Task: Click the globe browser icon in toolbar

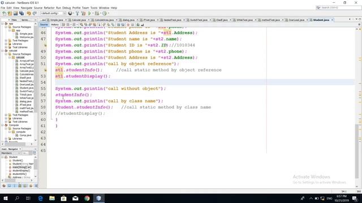Action: (x=70, y=14)
